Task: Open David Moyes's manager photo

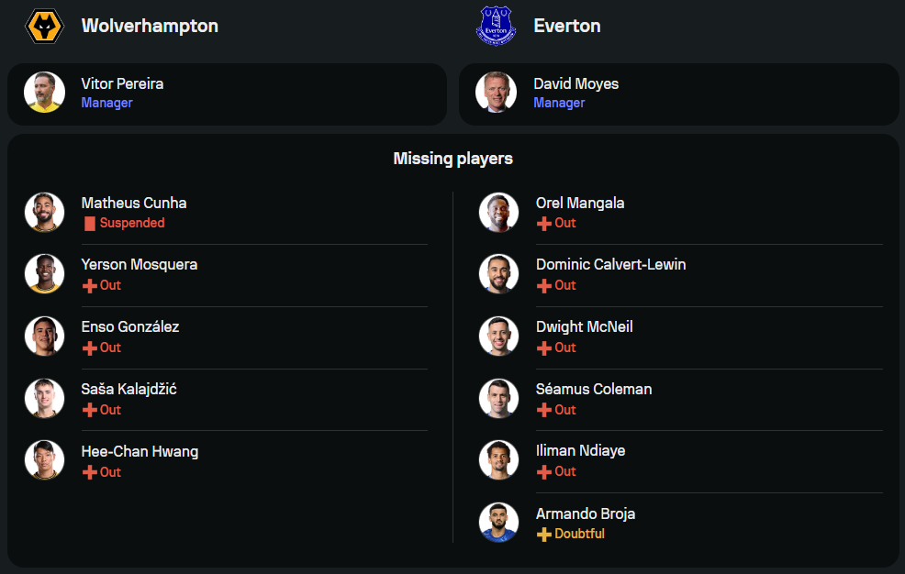Action: coord(497,92)
